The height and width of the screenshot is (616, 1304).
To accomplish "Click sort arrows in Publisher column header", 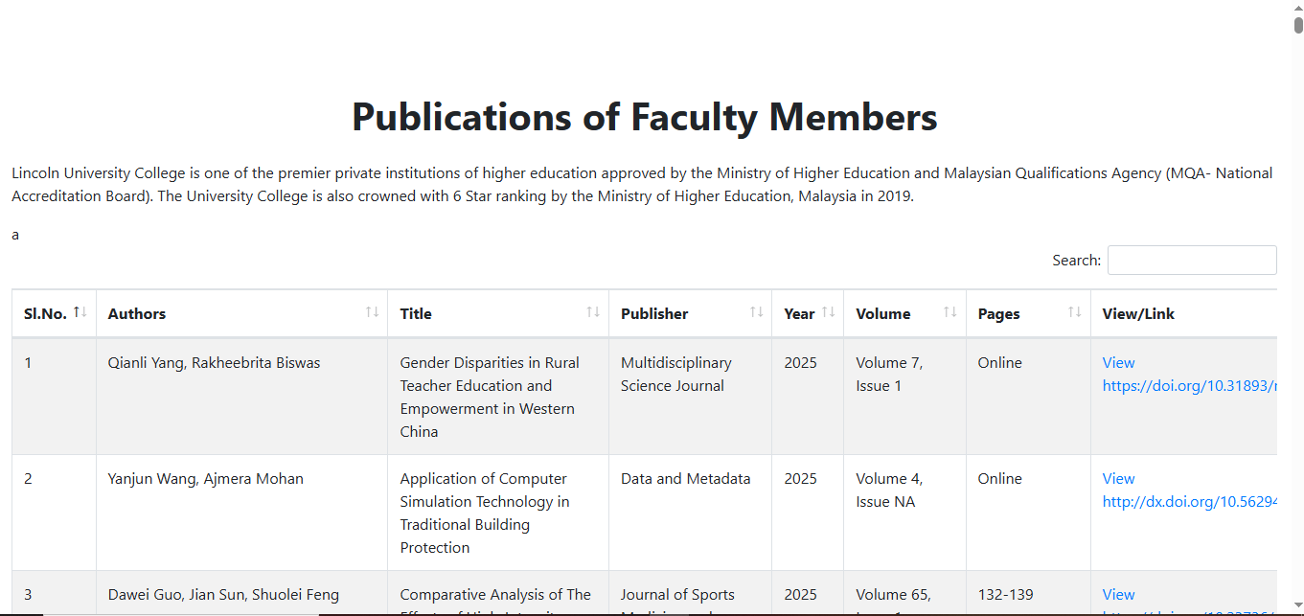I will 756,312.
